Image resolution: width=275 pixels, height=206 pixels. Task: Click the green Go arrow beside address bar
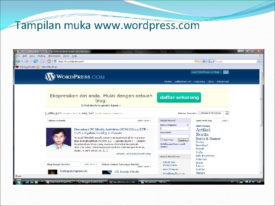pos(204,61)
